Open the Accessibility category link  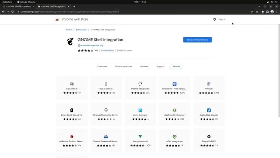click(x=107, y=50)
